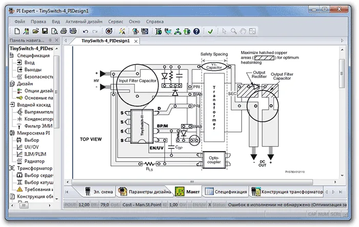Open help via the question mark icon
Viewport: 359px width, 227px height.
(x=196, y=31)
